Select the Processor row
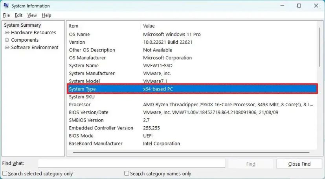Viewport: 325px width, 179px height. pyautogui.click(x=192, y=105)
